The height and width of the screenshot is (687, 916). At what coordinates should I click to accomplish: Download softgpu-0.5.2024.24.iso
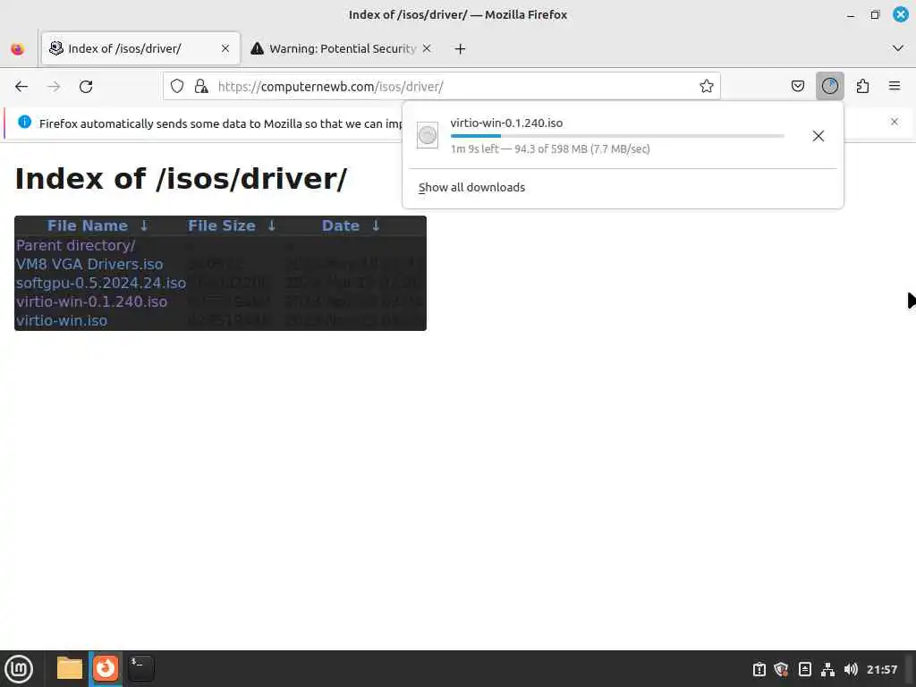(x=101, y=283)
